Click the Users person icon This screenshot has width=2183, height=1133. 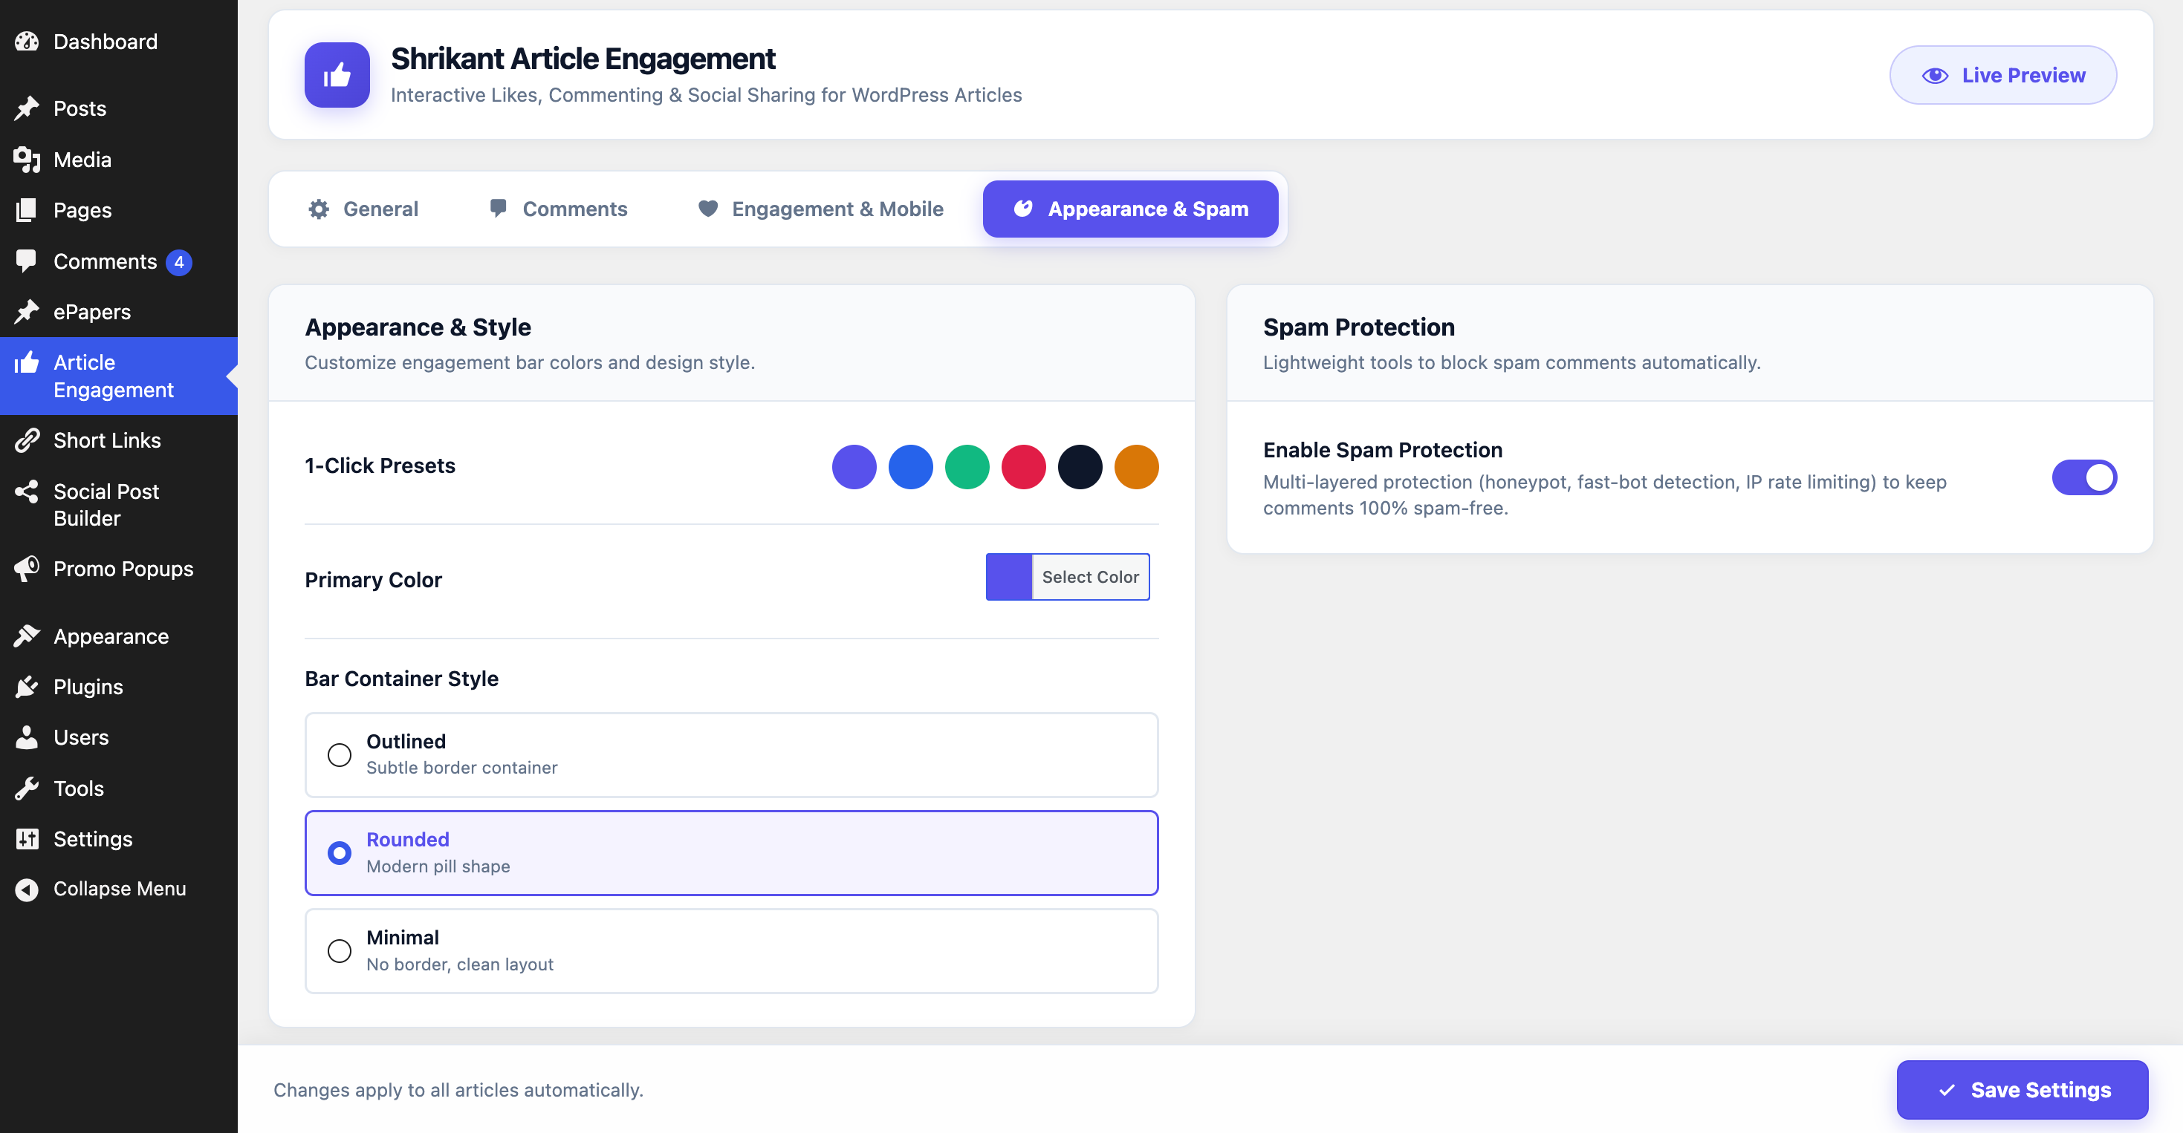[x=27, y=737]
